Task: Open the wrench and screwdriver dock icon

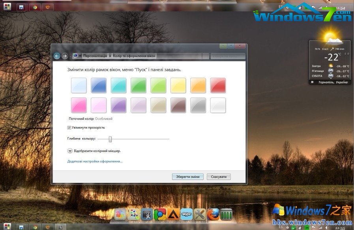Action: pos(200,214)
